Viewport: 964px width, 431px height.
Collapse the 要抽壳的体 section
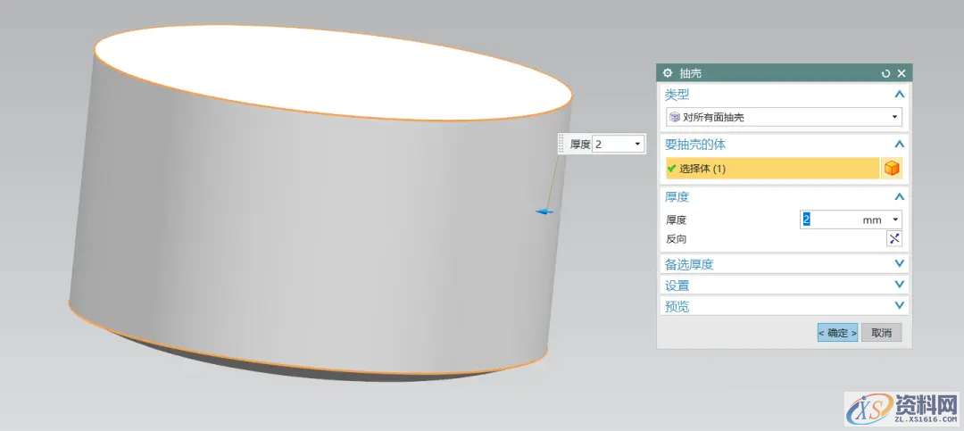click(899, 144)
